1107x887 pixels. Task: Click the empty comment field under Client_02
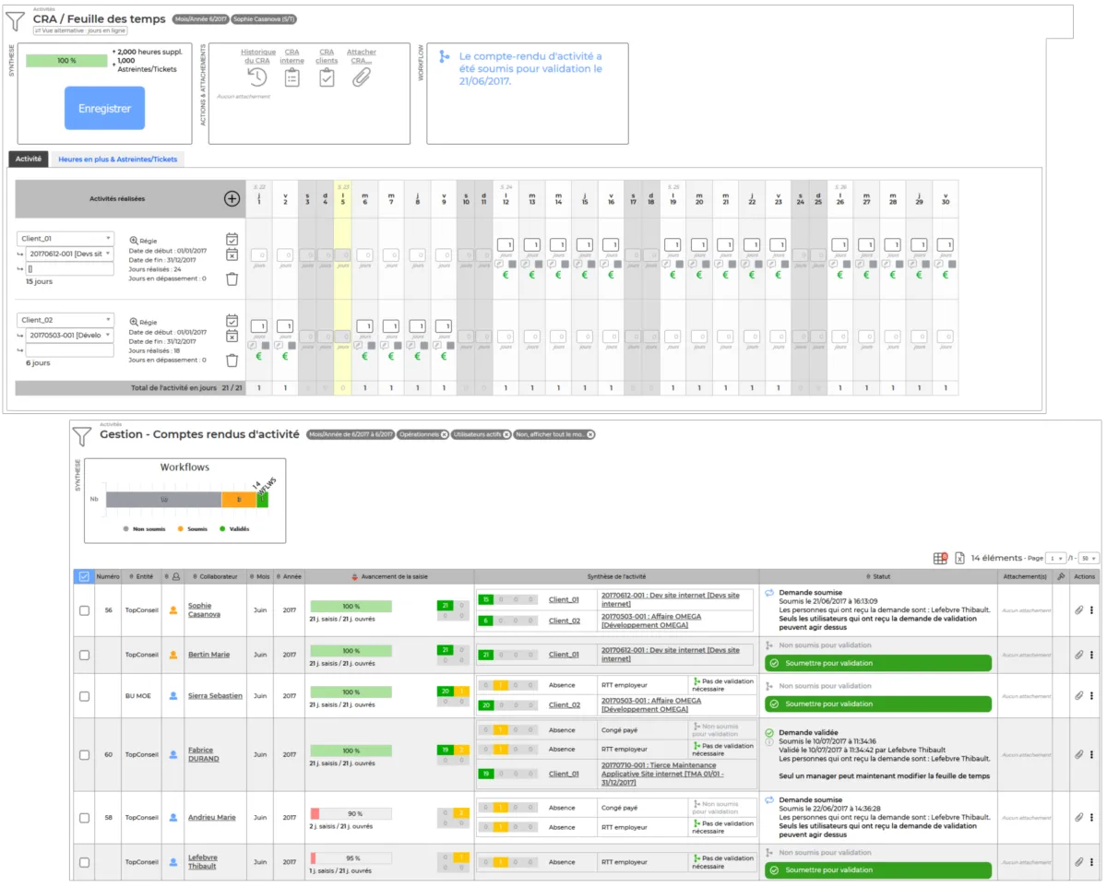[69, 349]
